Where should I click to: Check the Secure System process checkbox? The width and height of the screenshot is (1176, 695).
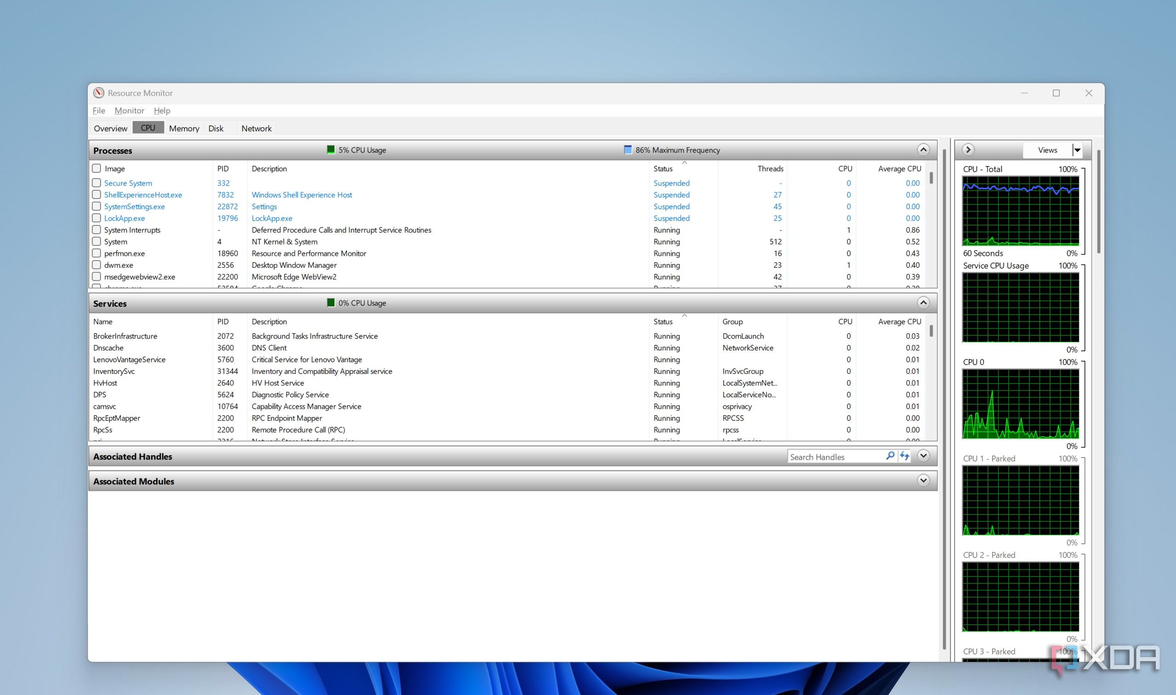[97, 183]
